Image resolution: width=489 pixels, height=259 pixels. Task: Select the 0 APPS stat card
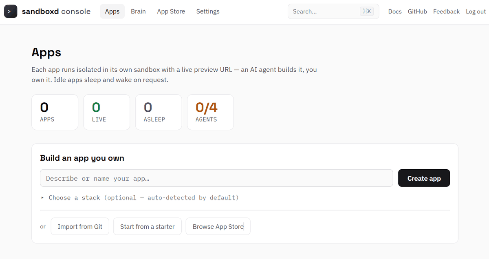[x=55, y=112]
